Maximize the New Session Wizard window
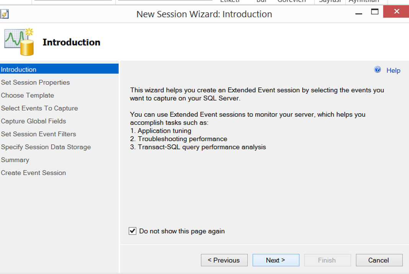Image resolution: width=409 pixels, height=274 pixels. pyautogui.click(x=375, y=12)
